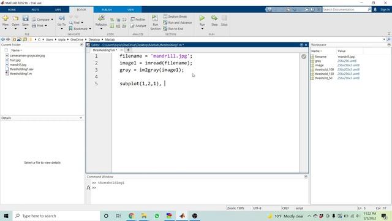Select thresholding1.m file in Current Folder
The height and width of the screenshot is (221, 392).
[x=21, y=74]
